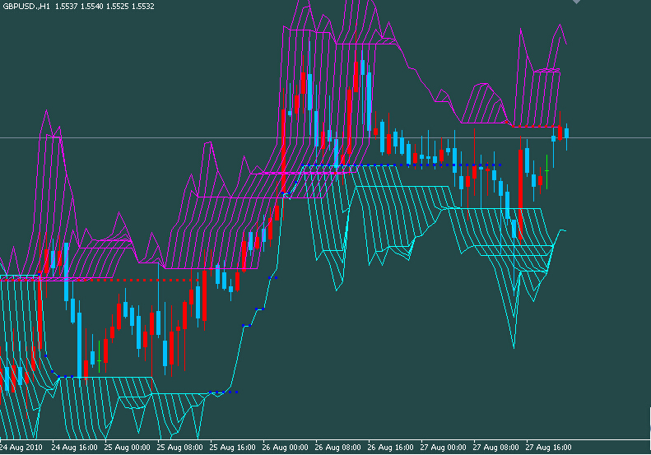Click the close price value 1.5532
Viewport: 651px width, 455px height.
click(143, 7)
